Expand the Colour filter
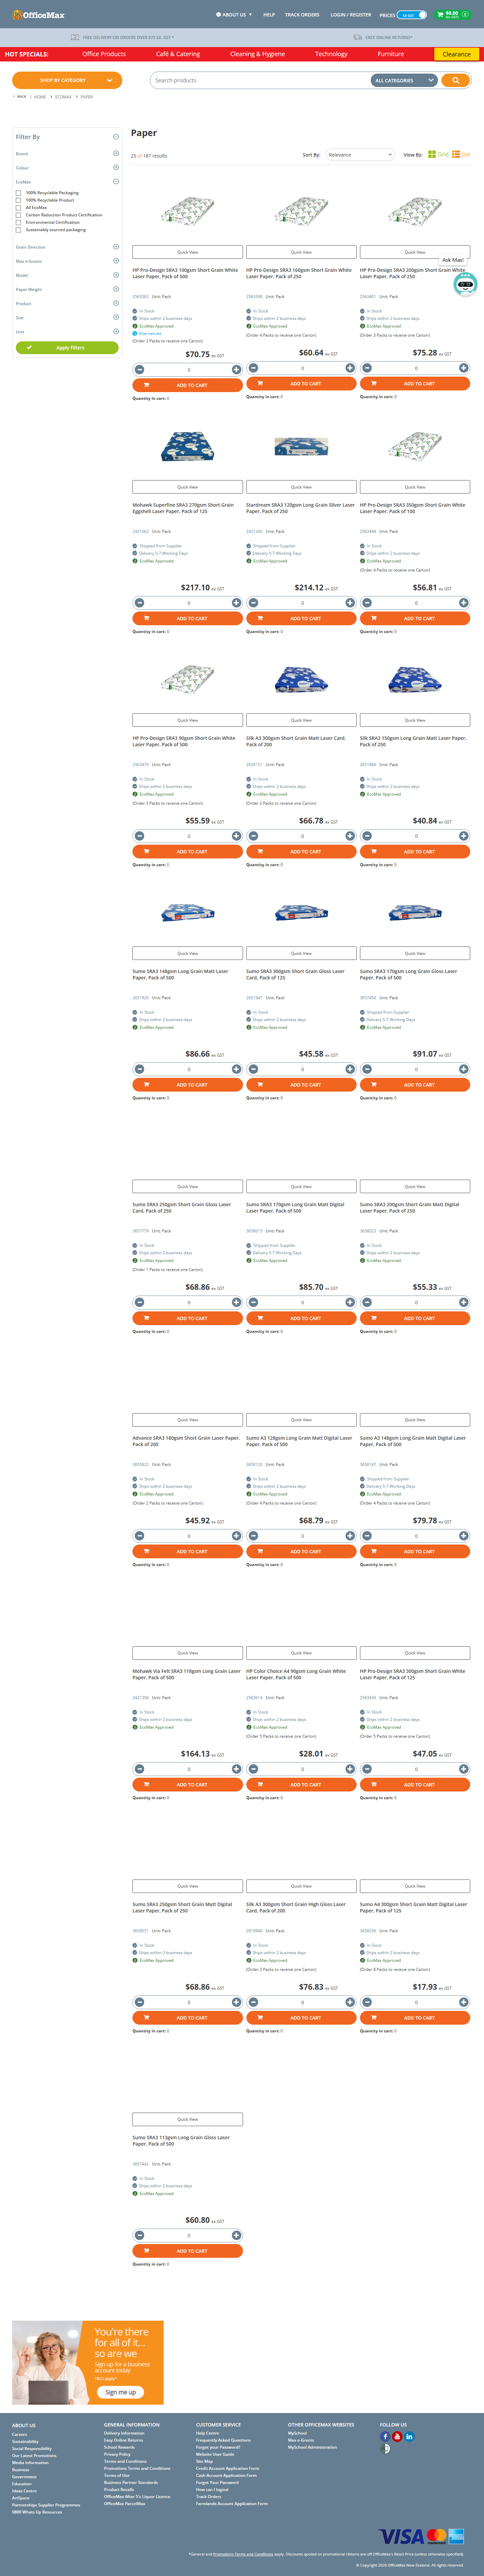This screenshot has height=2576, width=484. coord(116,168)
